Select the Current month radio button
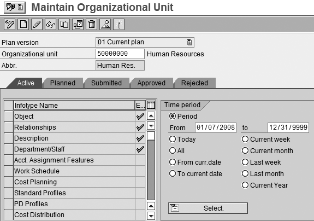The image size is (314, 221). tap(245, 150)
